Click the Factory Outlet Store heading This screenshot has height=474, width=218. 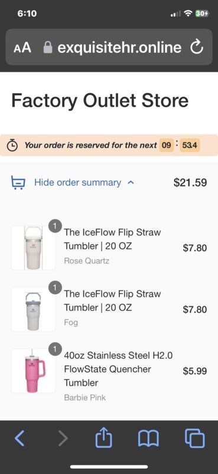100,101
